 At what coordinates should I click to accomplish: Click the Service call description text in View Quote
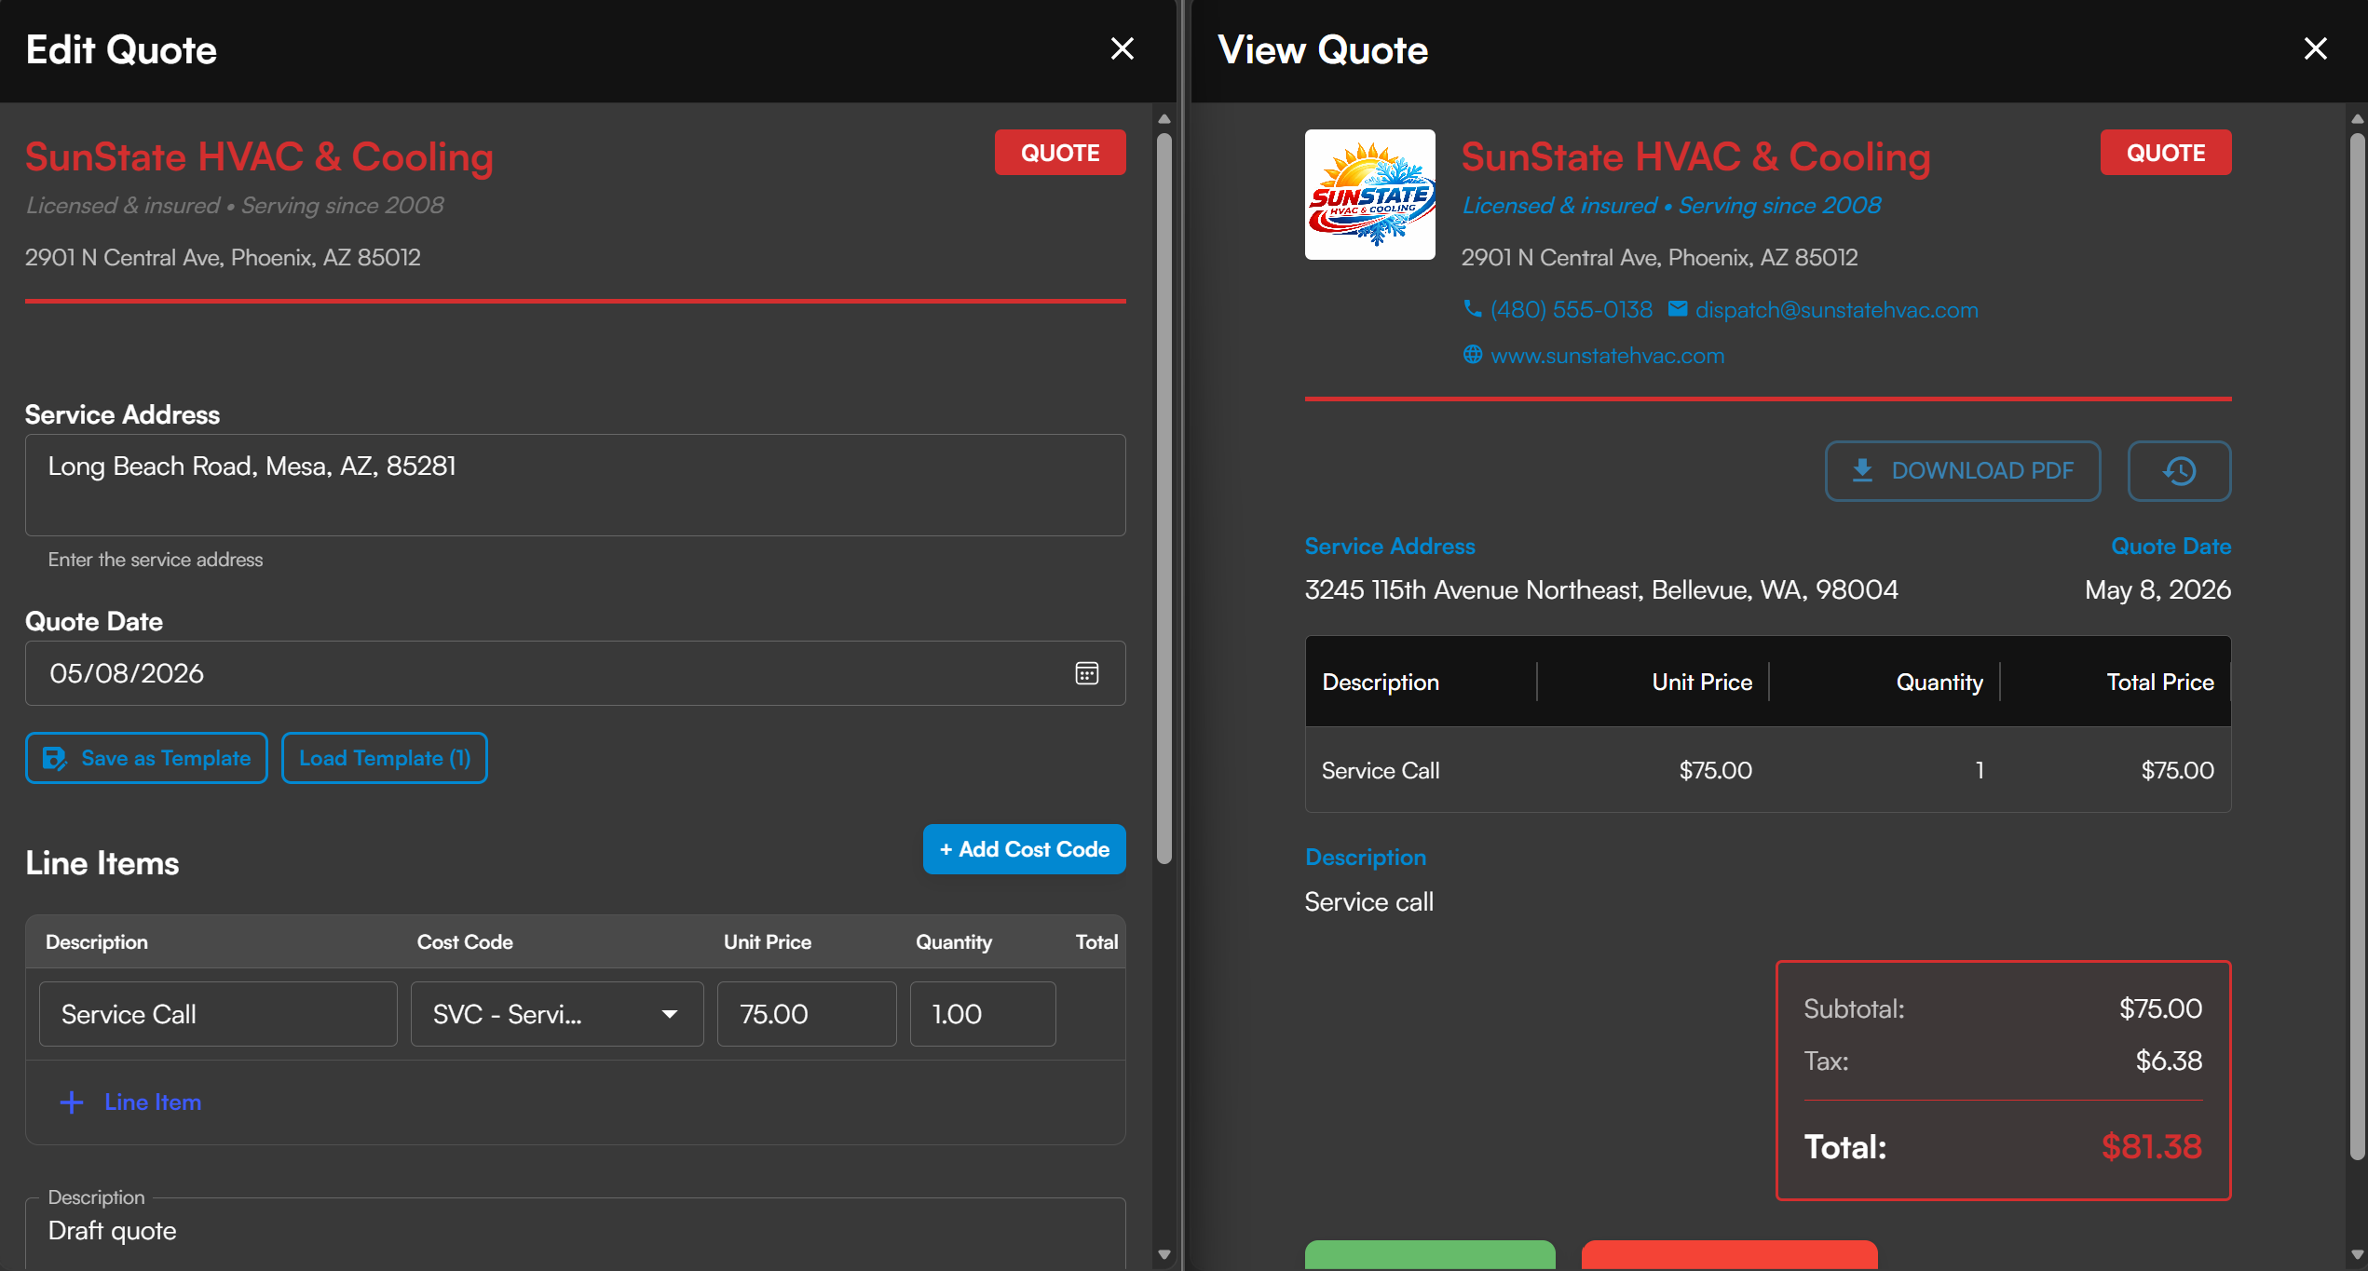pos(1368,901)
